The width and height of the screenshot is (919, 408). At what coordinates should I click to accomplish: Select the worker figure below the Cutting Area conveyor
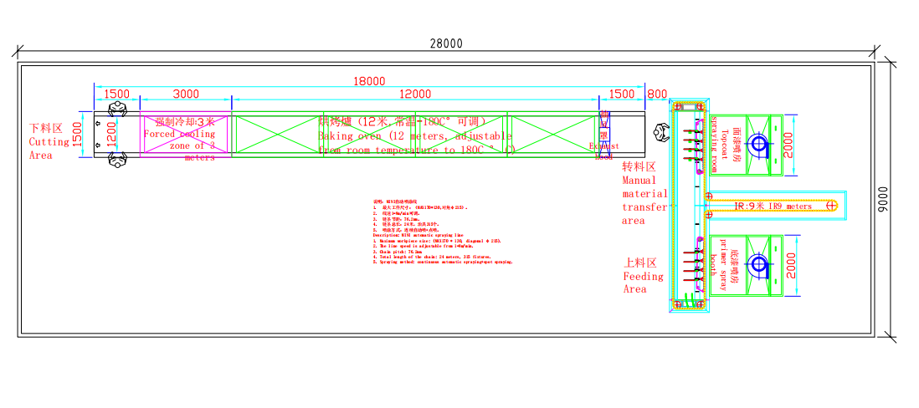(x=118, y=160)
